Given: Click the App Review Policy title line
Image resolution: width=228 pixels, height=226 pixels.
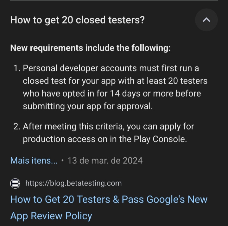Looking at the screenshot, I should pos(51,216).
